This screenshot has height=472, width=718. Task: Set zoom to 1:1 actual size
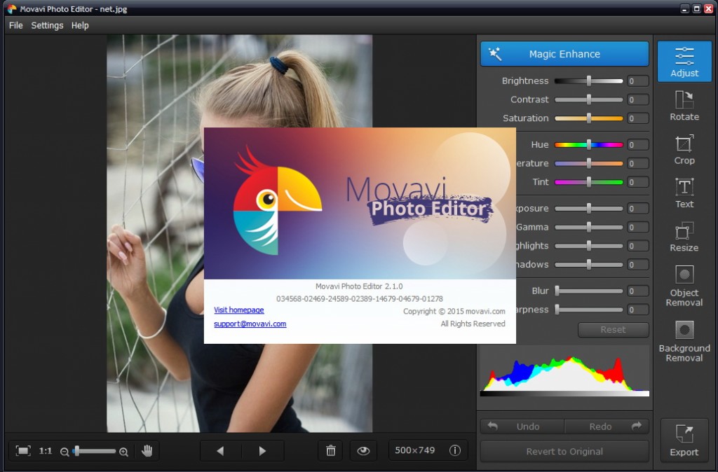[46, 451]
